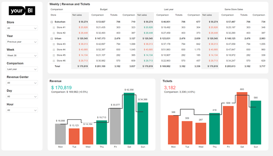Screen dimensions: 273x156
Task: Click the yourBI logo
Action: tap(21, 11)
